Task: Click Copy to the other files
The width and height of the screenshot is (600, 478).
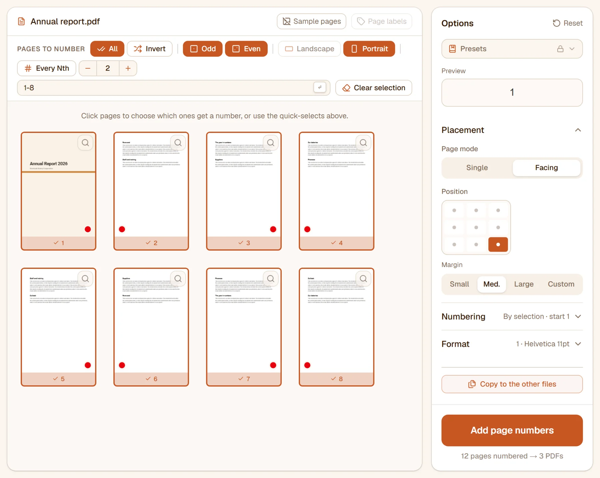Action: coord(512,384)
